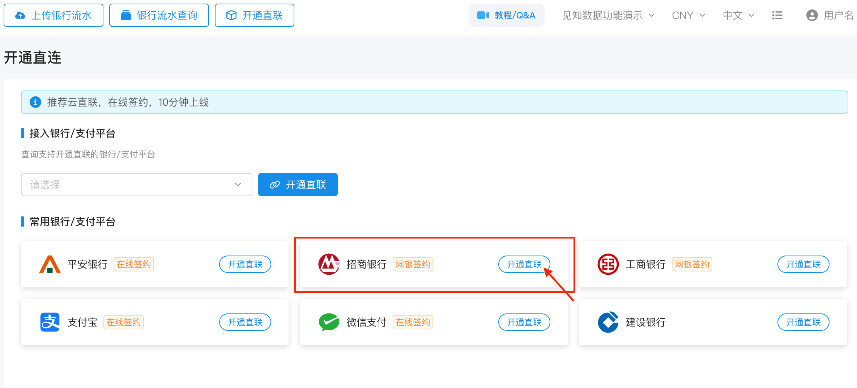
Task: Click 上传银行流水 button
Action: click(54, 15)
